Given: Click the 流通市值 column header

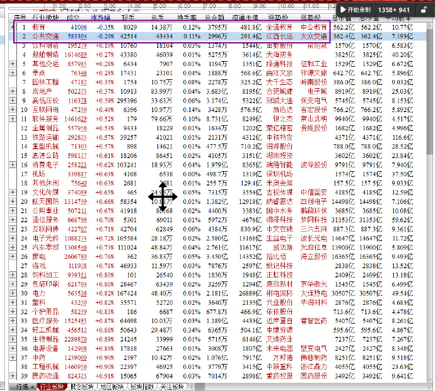Looking at the screenshot, I should coord(248,18).
